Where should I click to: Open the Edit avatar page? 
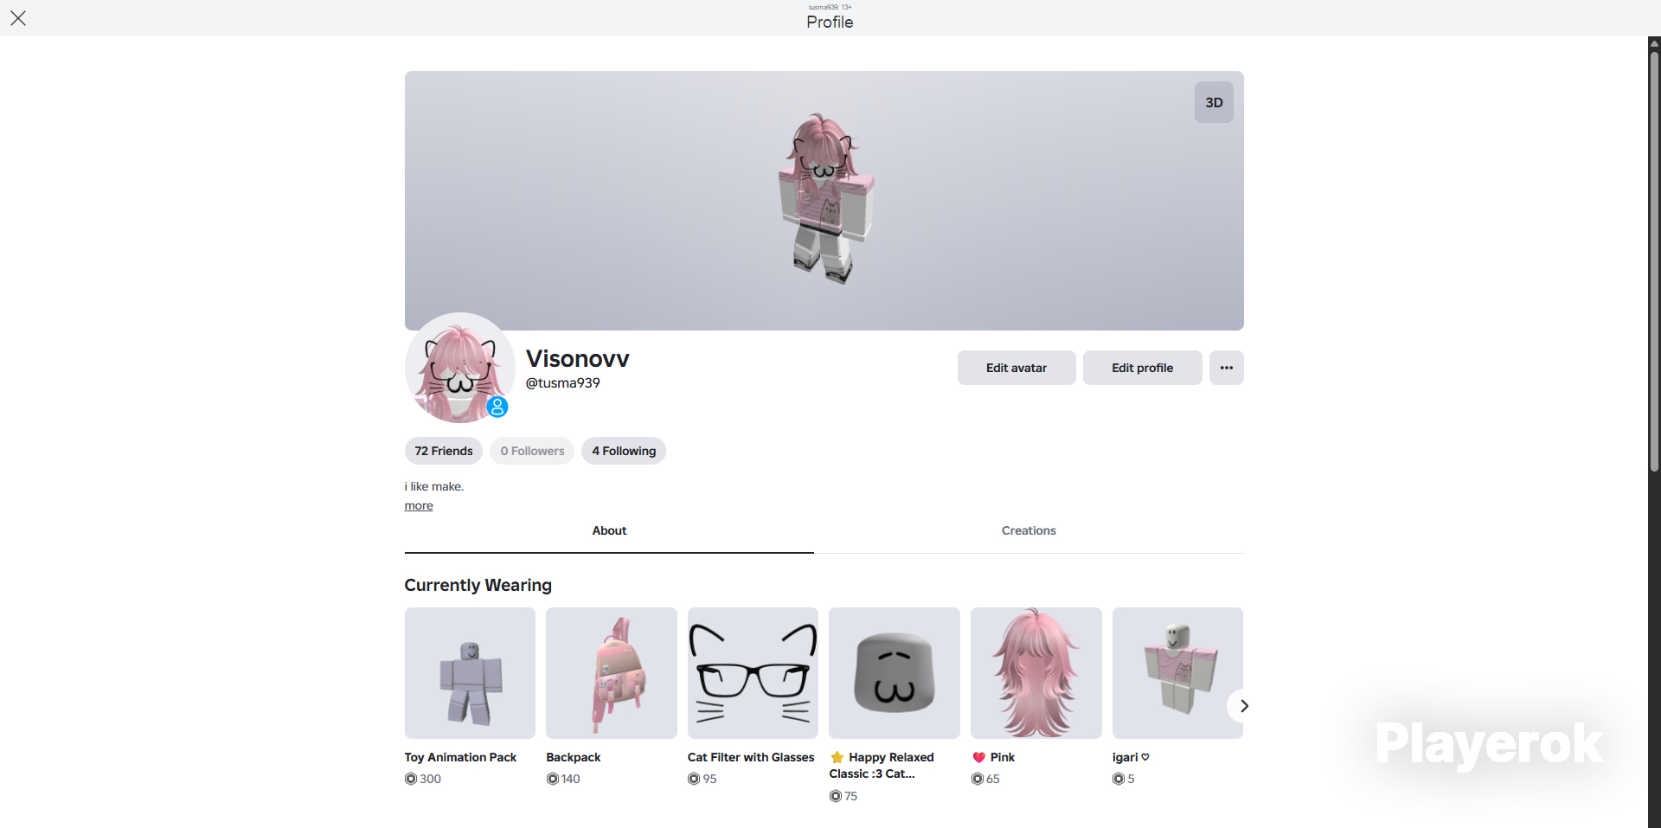[x=1016, y=368]
